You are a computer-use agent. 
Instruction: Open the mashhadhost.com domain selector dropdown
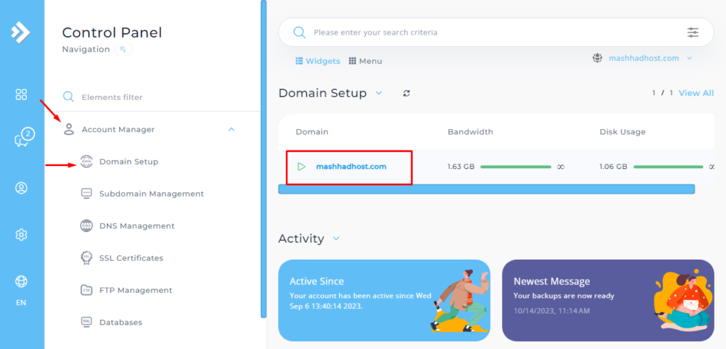coord(642,58)
